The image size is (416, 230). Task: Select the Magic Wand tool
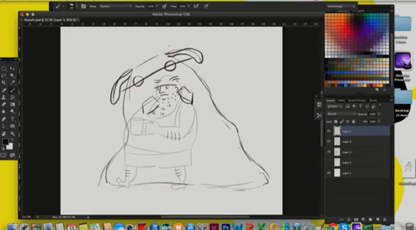point(13,76)
